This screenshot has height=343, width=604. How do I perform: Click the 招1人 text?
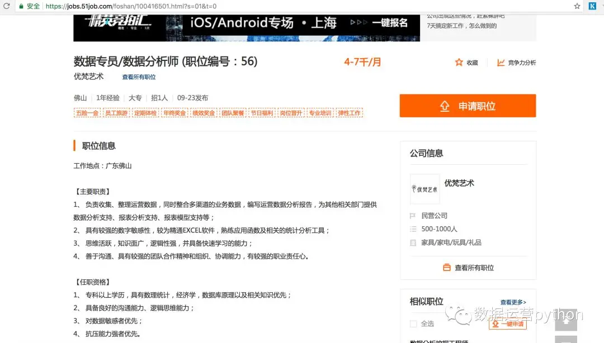159,98
